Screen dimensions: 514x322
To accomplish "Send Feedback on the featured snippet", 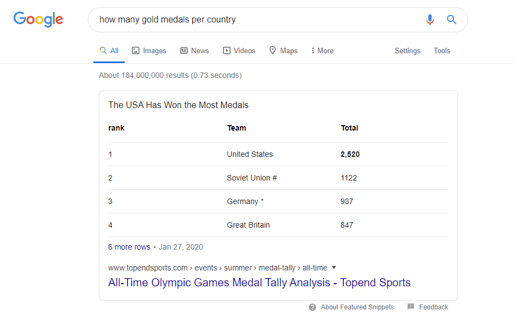I will pyautogui.click(x=434, y=307).
